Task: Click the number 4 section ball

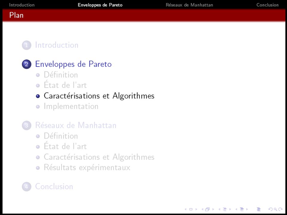Action: click(x=27, y=186)
